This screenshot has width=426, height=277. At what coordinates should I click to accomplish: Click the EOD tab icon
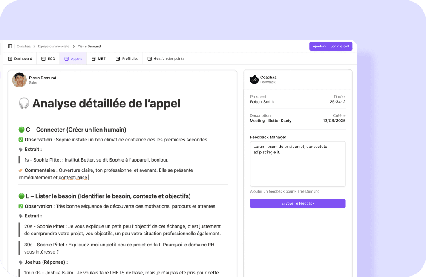43,58
